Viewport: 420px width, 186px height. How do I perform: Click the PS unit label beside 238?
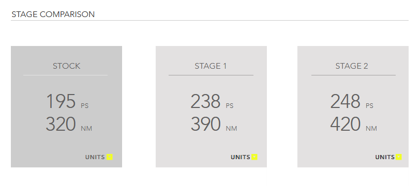230,106
